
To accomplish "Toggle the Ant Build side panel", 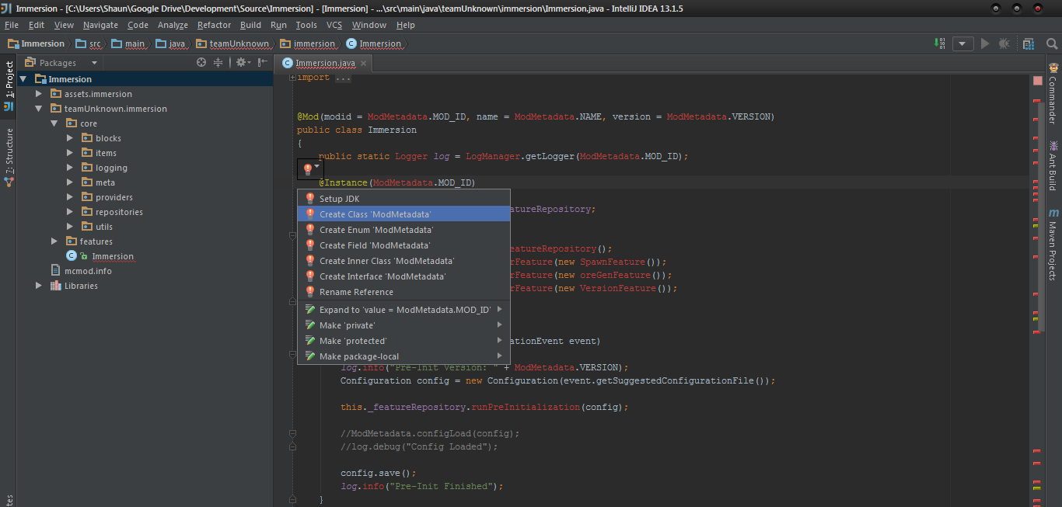I will tap(1053, 165).
